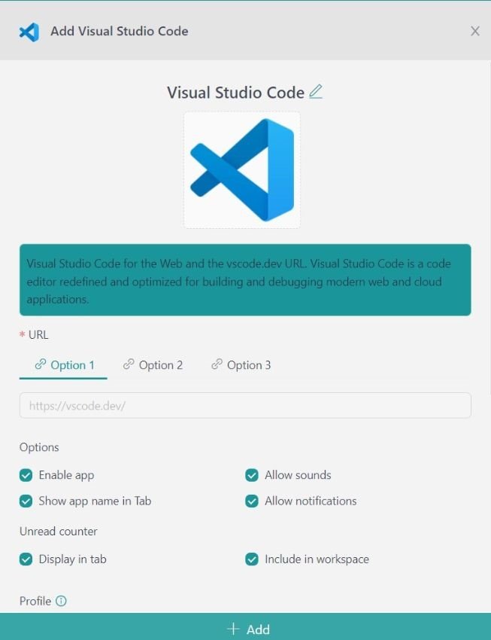Switch to the Option 3 URL tab
Screen dimensions: 491x640
(x=241, y=365)
